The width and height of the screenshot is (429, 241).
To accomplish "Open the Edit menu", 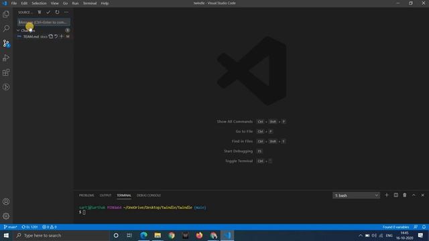I will (x=24, y=3).
